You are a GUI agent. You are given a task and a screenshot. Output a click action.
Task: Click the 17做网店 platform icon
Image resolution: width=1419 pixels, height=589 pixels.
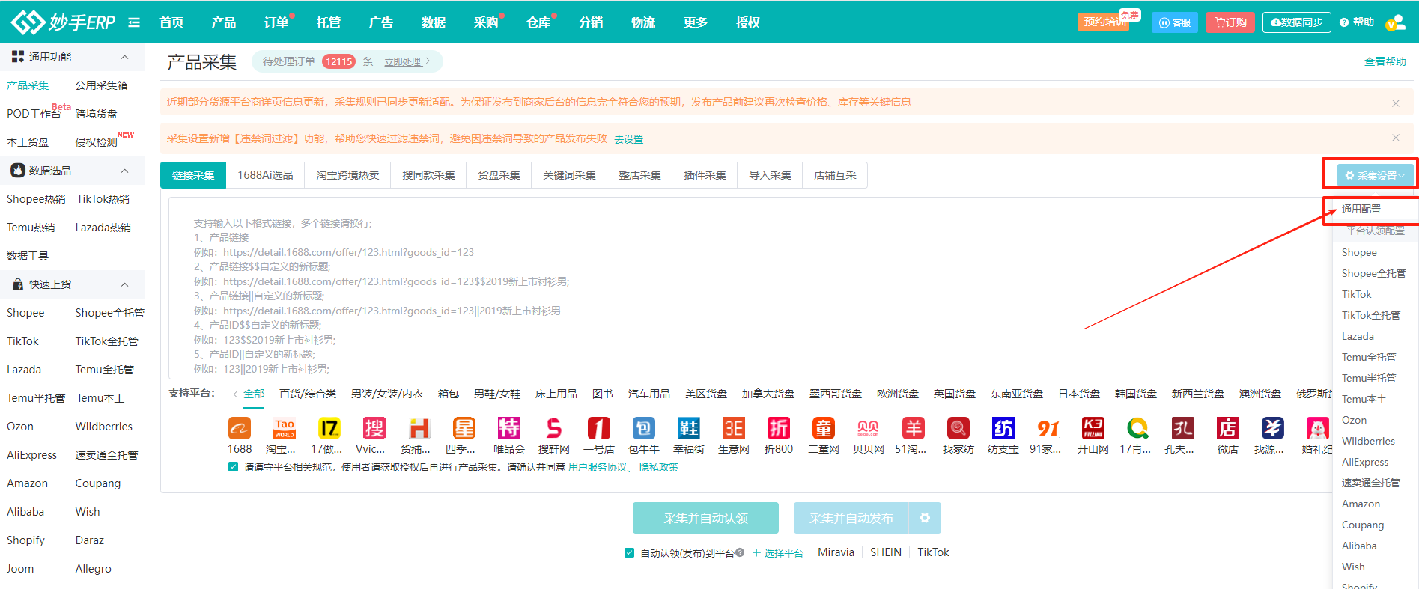329,429
